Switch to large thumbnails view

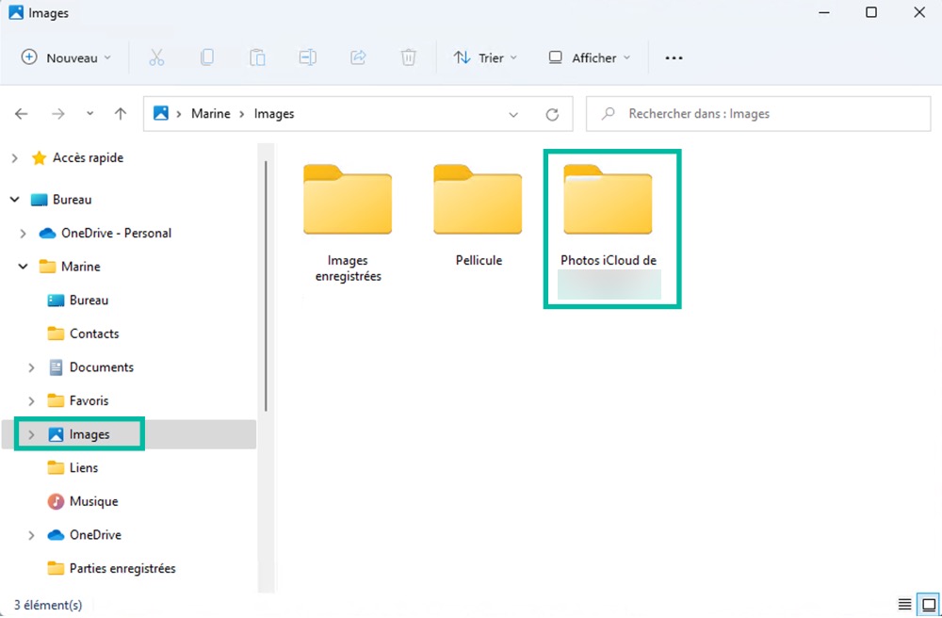coord(928,604)
